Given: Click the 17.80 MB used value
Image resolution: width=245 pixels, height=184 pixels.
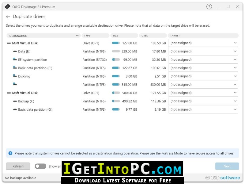Looking at the screenshot, I should pyautogui.click(x=159, y=51).
